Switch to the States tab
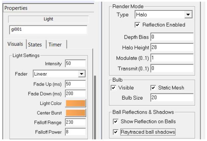The width and height of the screenshot is (207, 141). click(35, 44)
